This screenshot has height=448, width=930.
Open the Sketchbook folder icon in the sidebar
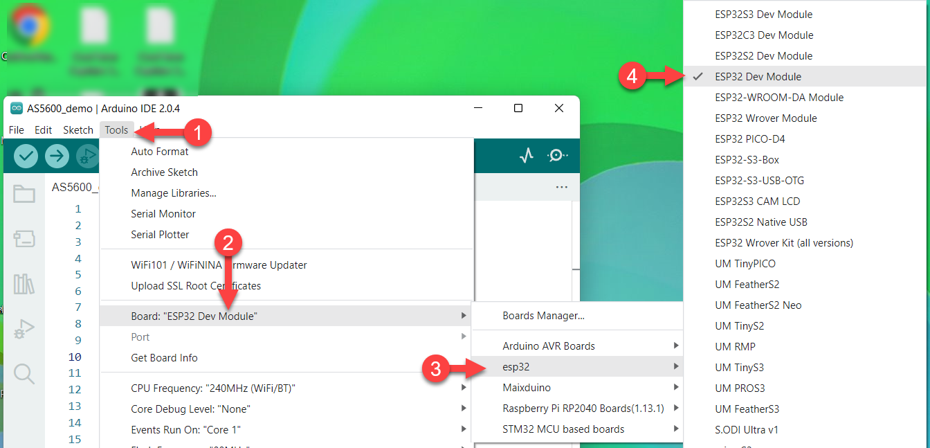(x=24, y=194)
